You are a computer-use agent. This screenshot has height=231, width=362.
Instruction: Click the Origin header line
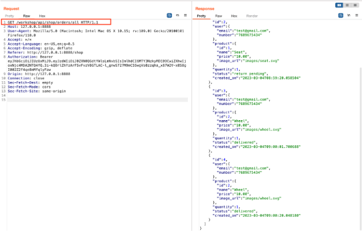(x=39, y=74)
